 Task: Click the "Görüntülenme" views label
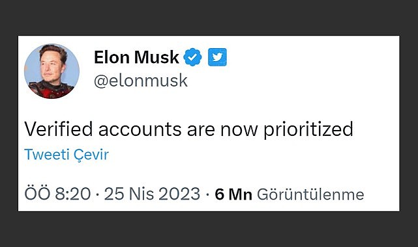(x=310, y=194)
